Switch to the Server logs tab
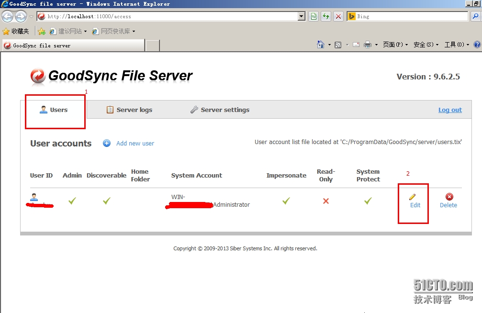The width and height of the screenshot is (482, 313). coord(129,110)
